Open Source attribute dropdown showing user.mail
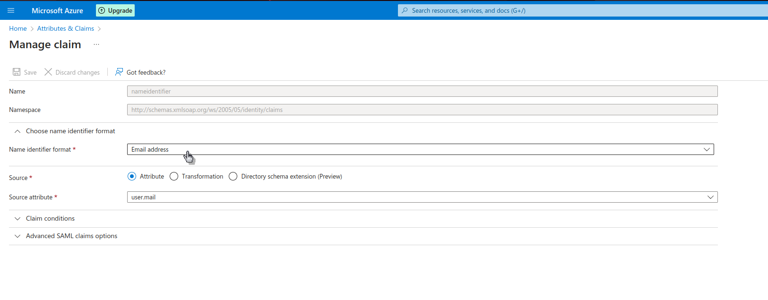This screenshot has height=300, width=768. click(422, 197)
